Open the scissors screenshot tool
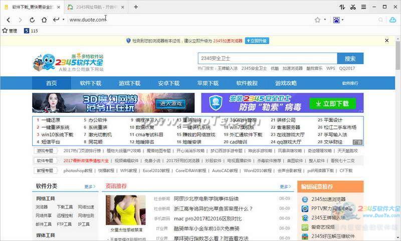401x241 pixels. [353, 7]
